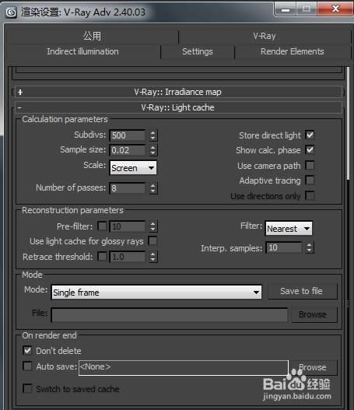
Task: Click the 3ds Max app icon in title bar
Action: (11, 12)
